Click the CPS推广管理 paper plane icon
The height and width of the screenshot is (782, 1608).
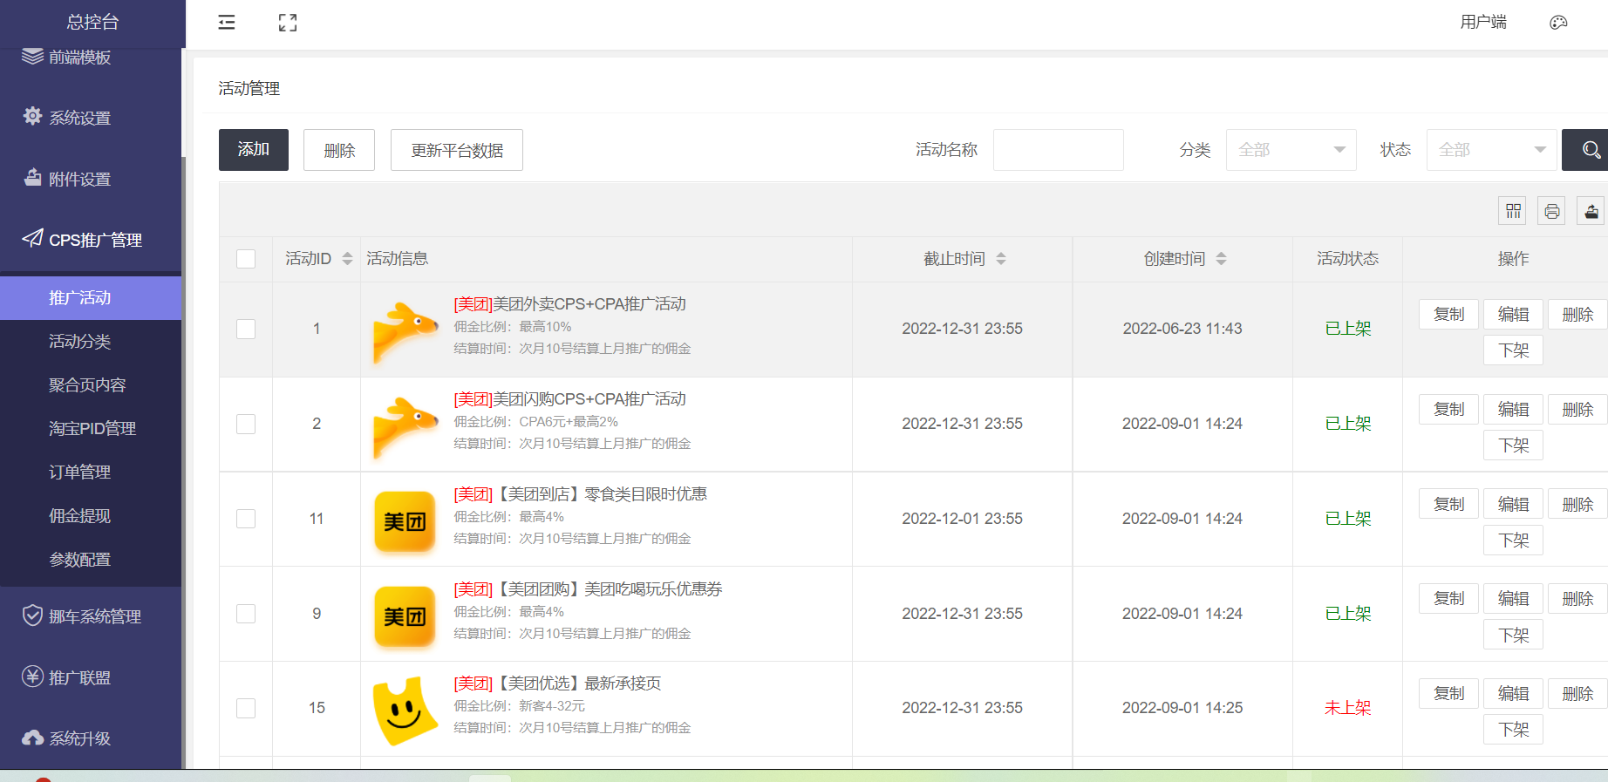coord(32,238)
